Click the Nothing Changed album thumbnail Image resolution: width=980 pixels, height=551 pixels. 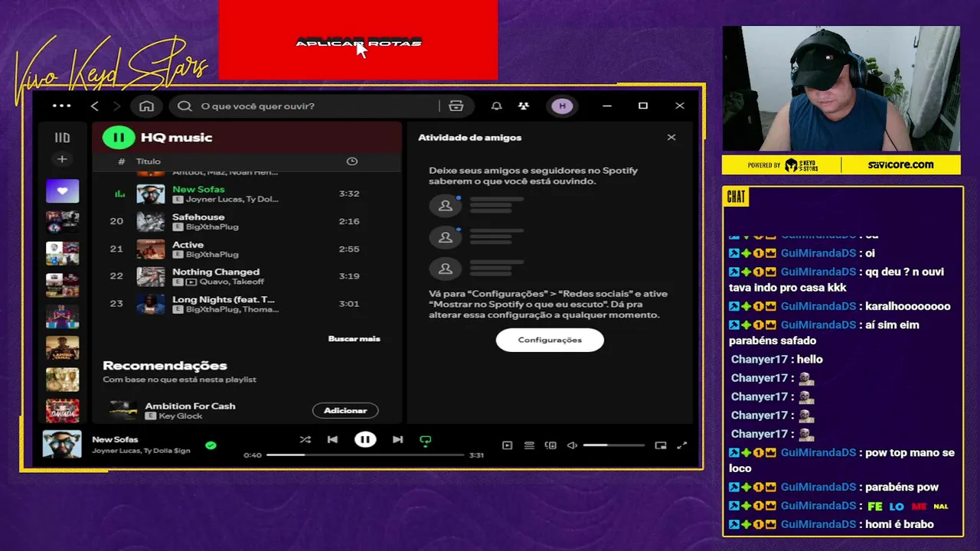151,276
